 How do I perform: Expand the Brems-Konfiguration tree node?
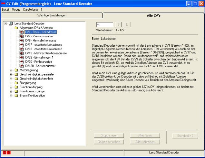click(11, 95)
